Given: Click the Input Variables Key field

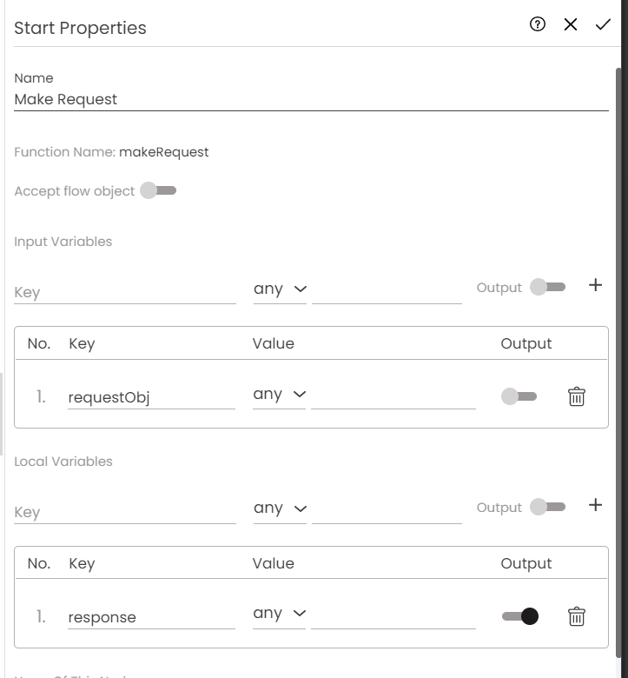Looking at the screenshot, I should (125, 292).
